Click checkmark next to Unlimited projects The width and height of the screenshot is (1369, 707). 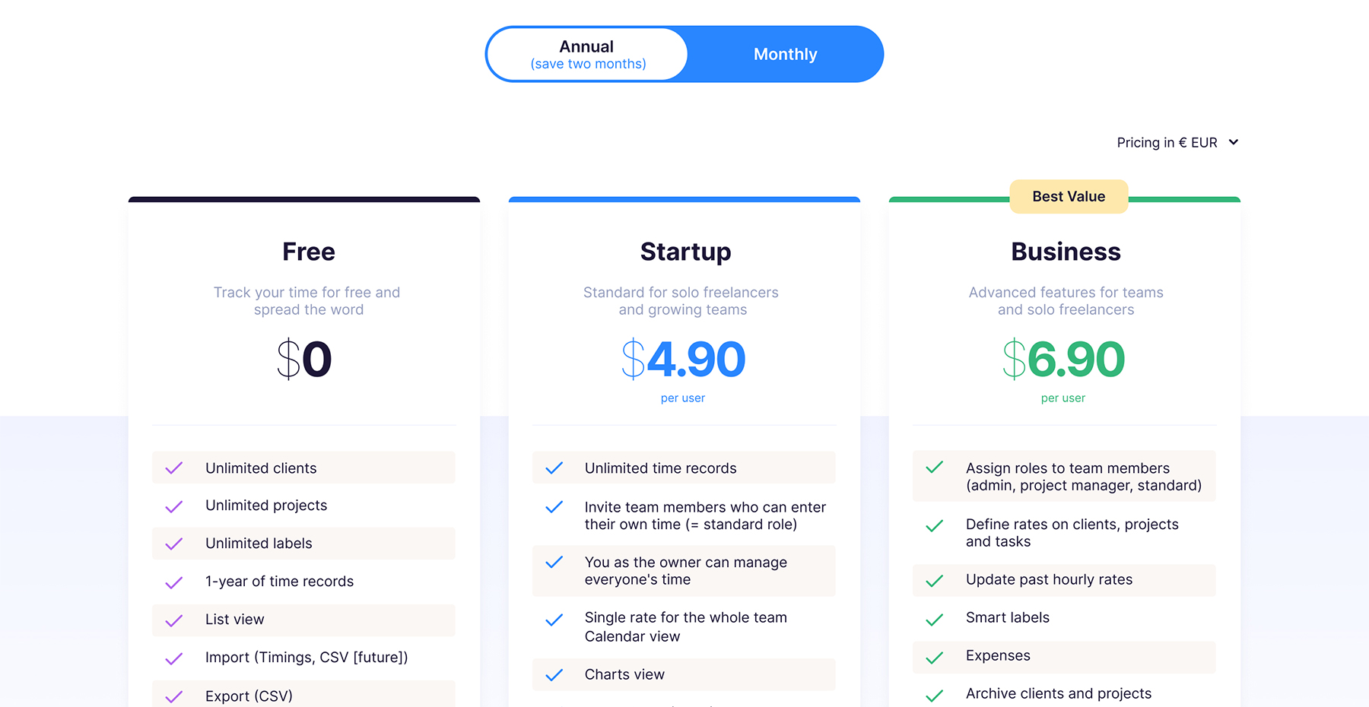pos(174,506)
